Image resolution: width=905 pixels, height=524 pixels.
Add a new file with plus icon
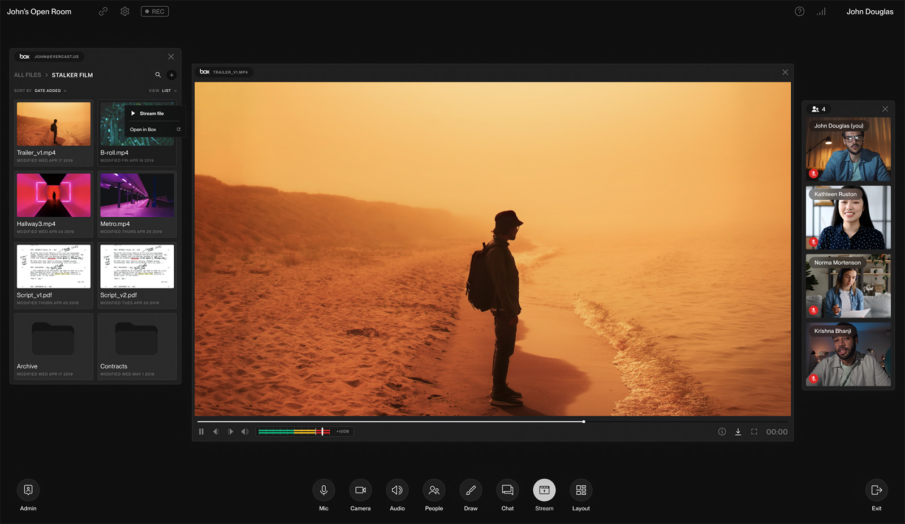[171, 75]
